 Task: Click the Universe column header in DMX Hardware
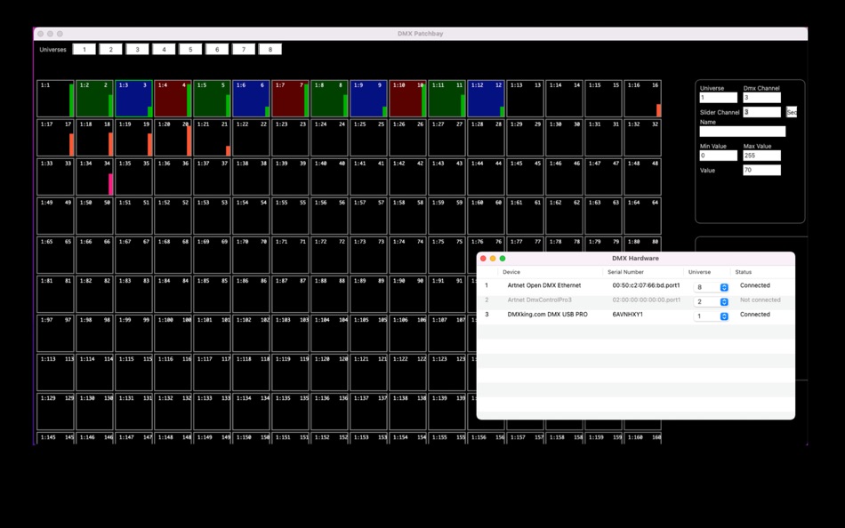click(x=699, y=272)
